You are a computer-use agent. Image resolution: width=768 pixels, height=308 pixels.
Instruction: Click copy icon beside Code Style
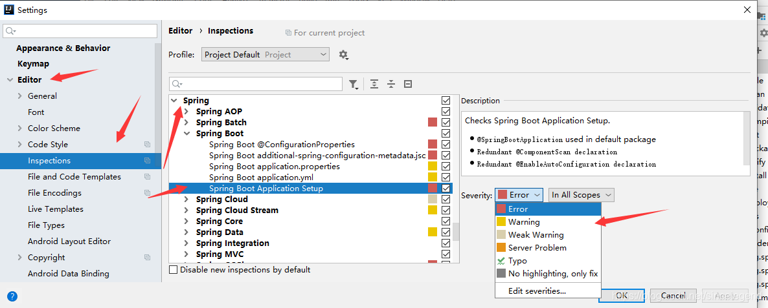(147, 145)
